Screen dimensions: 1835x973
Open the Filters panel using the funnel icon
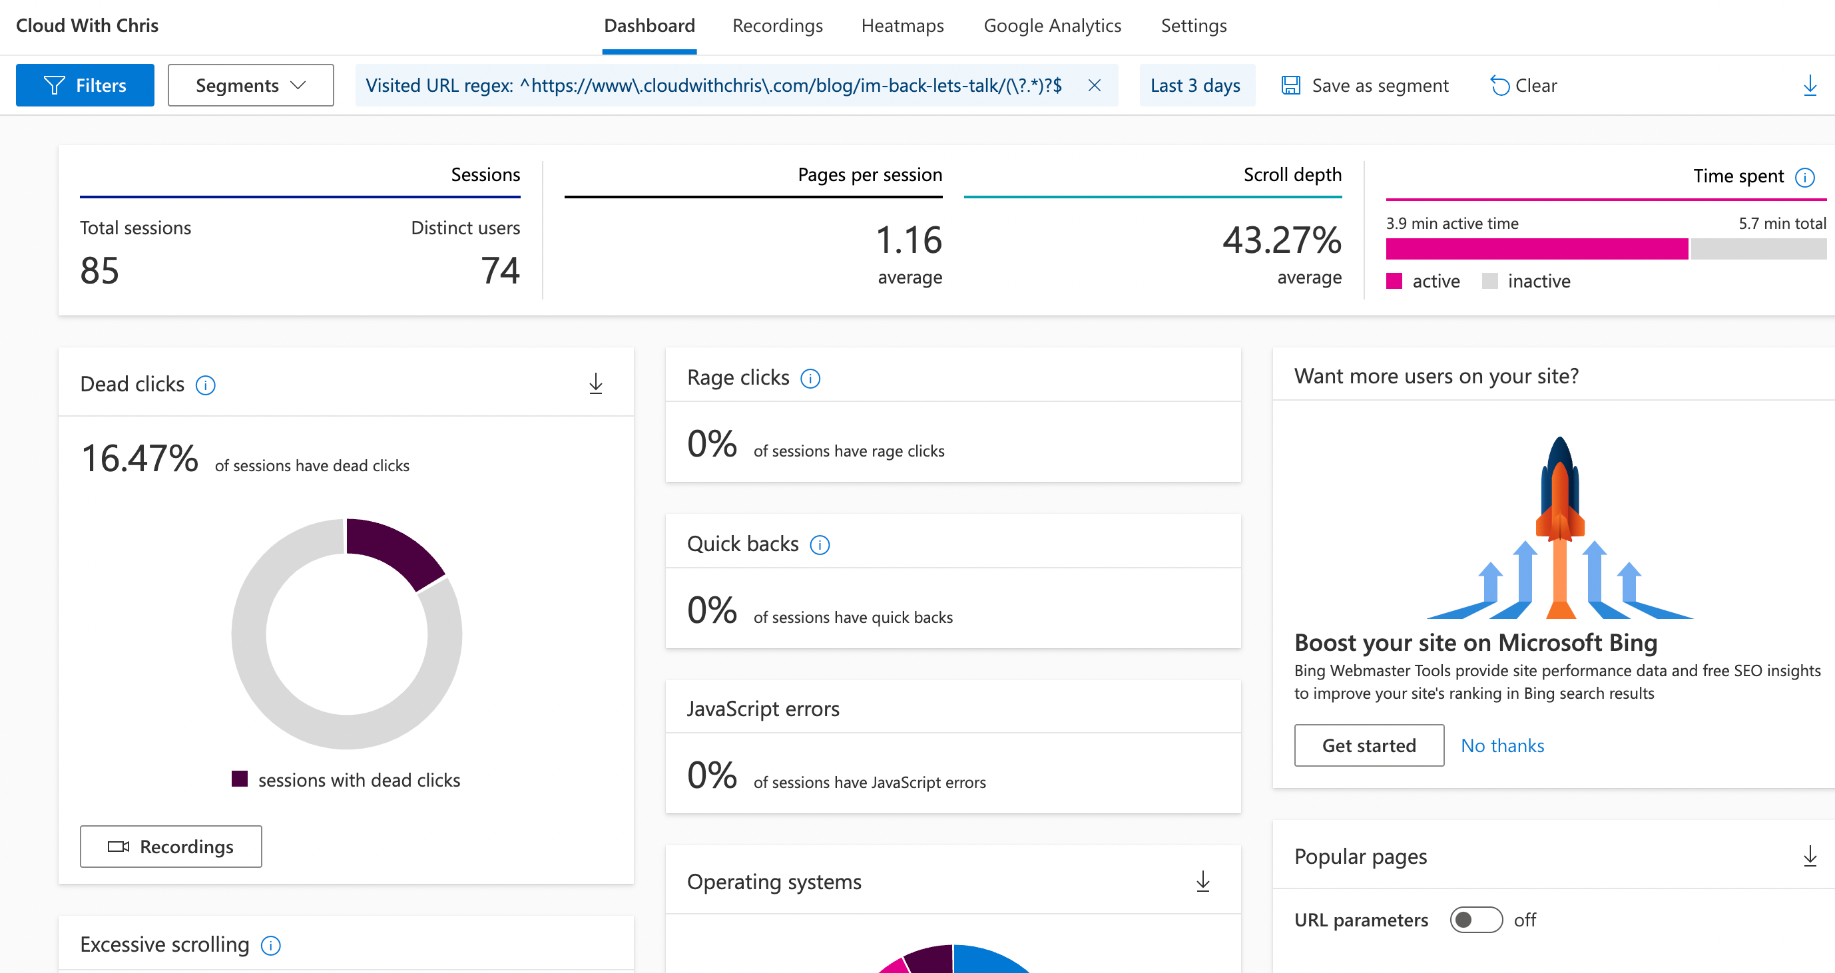pyautogui.click(x=84, y=85)
